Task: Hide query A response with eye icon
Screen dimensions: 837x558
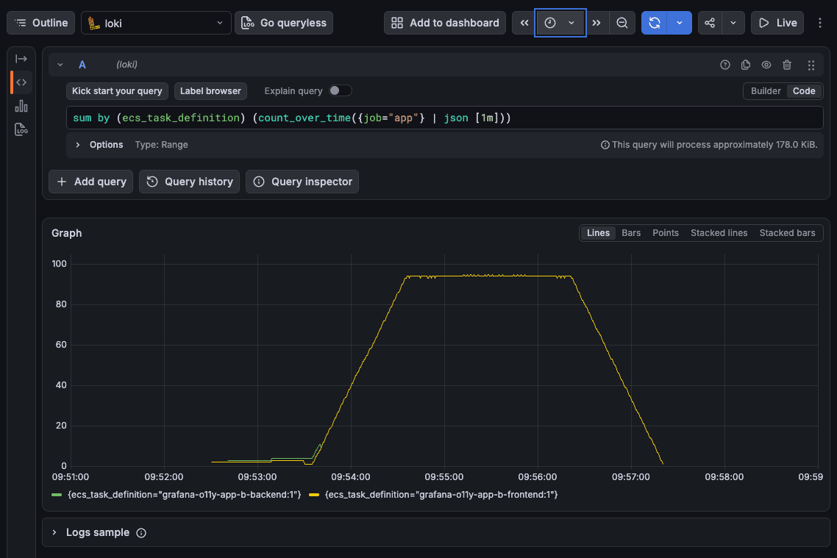Action: tap(766, 65)
